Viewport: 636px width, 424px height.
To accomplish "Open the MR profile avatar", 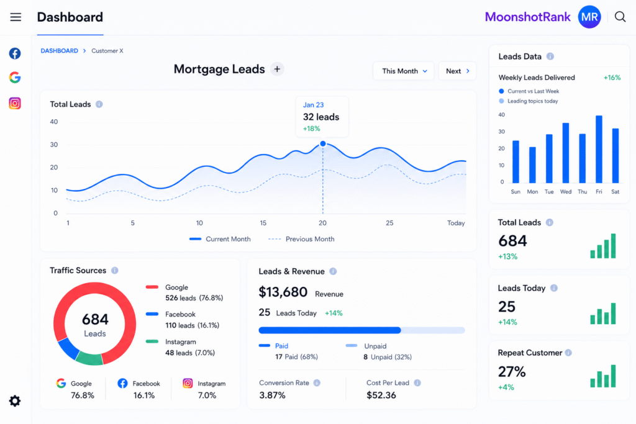I will (589, 17).
